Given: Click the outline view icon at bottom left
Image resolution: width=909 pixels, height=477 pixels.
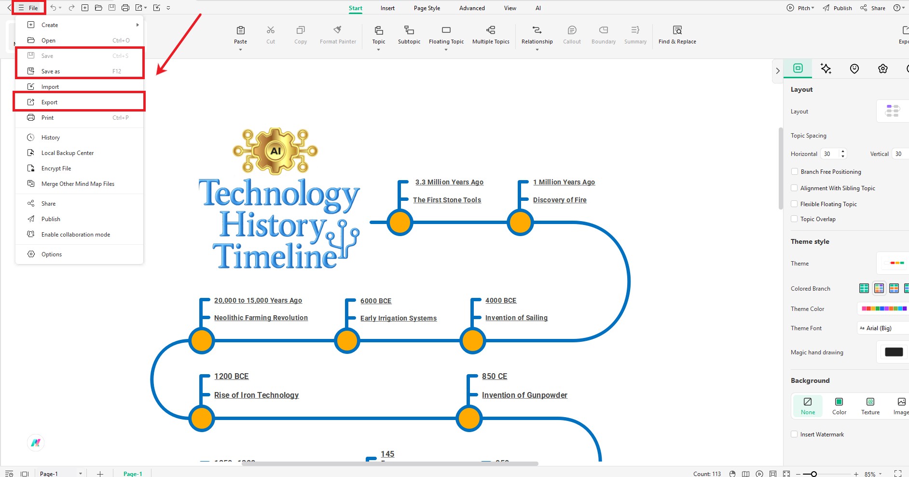Looking at the screenshot, I should pyautogui.click(x=9, y=474).
